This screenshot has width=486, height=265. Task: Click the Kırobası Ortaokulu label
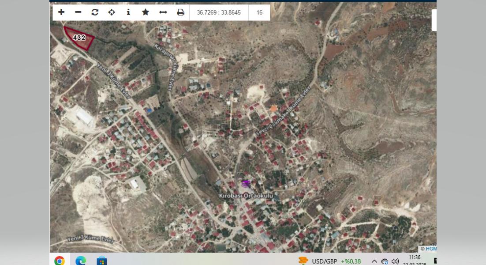246,196
